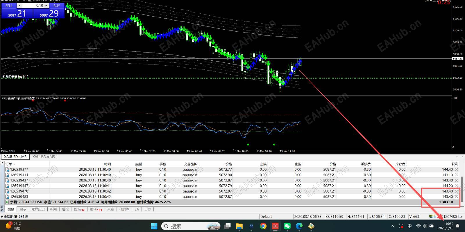Screen dimensions: 465x232
Task: Click the connection status bars indicator
Action: click(433, 217)
